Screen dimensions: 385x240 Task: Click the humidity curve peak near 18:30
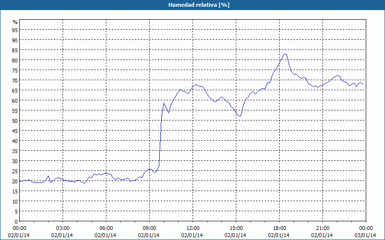285,54
